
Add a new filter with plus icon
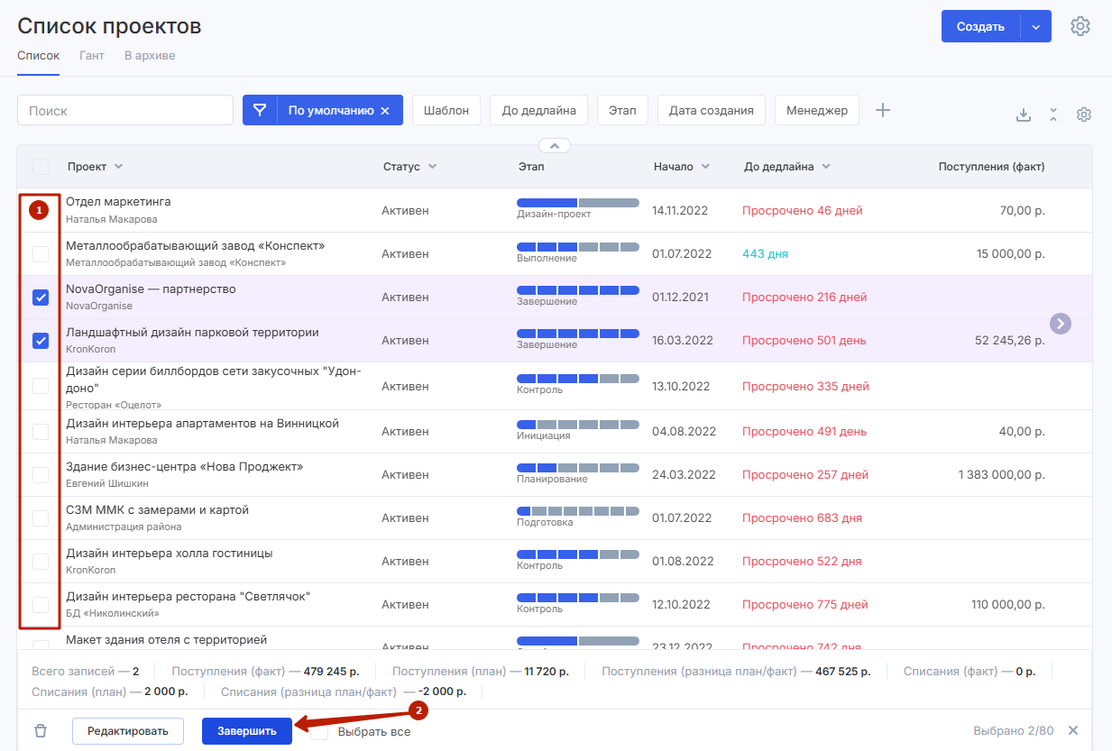[x=883, y=110]
